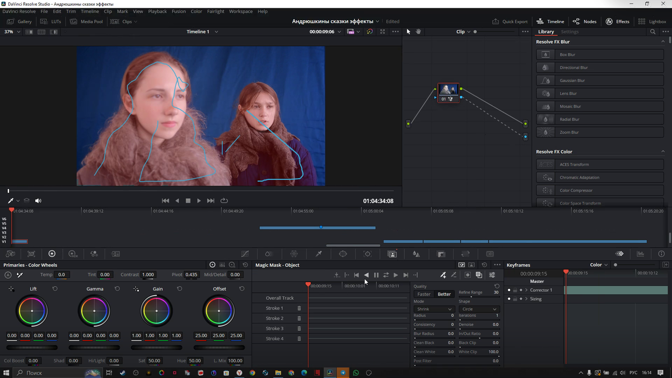Open the Shape dropdown set to Circle
This screenshot has width=672, height=378.
[479, 309]
